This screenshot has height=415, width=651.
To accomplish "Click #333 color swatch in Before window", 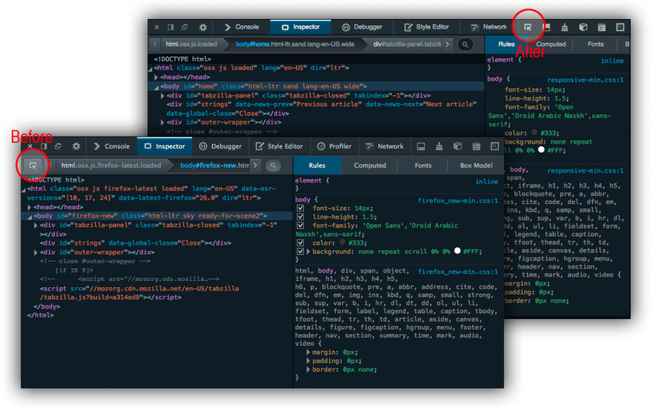I will click(342, 242).
